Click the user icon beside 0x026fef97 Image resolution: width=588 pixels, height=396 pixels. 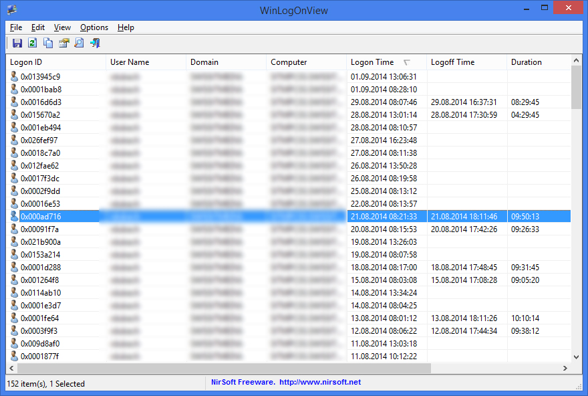(14, 140)
